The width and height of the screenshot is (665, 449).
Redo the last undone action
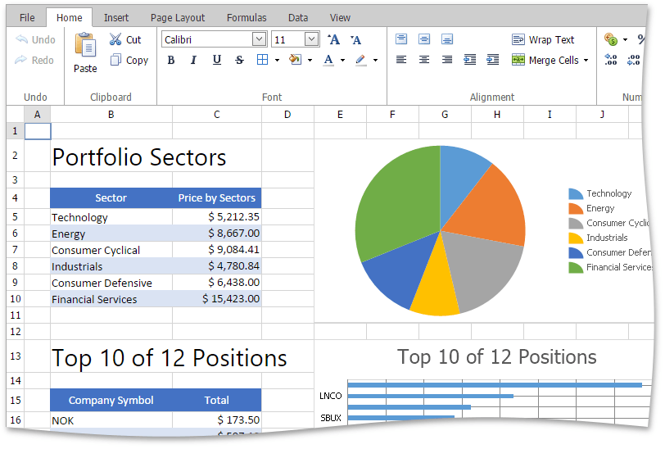(x=34, y=61)
